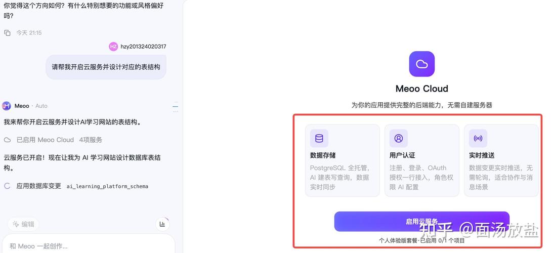Click the loading spinner beside 应用数据库变更
This screenshot has width=553, height=253.
pos(7,186)
